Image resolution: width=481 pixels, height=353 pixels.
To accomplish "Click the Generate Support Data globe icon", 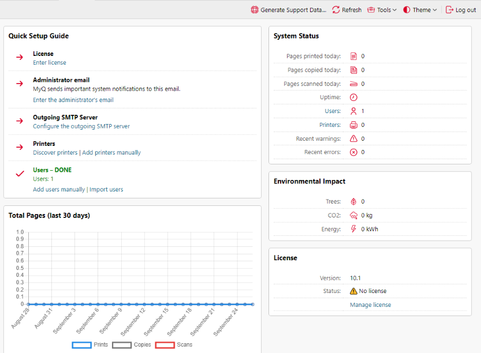I will click(255, 10).
